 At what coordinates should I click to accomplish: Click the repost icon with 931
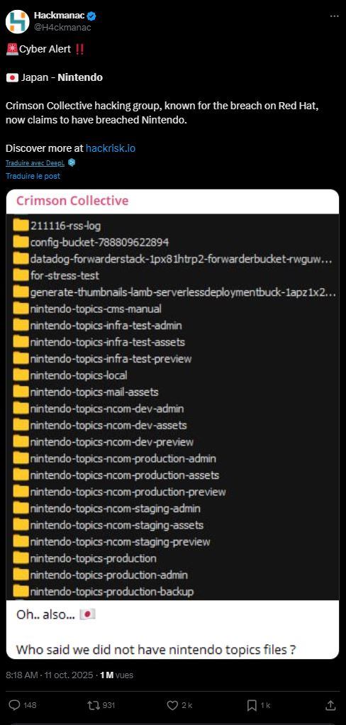coord(93,705)
